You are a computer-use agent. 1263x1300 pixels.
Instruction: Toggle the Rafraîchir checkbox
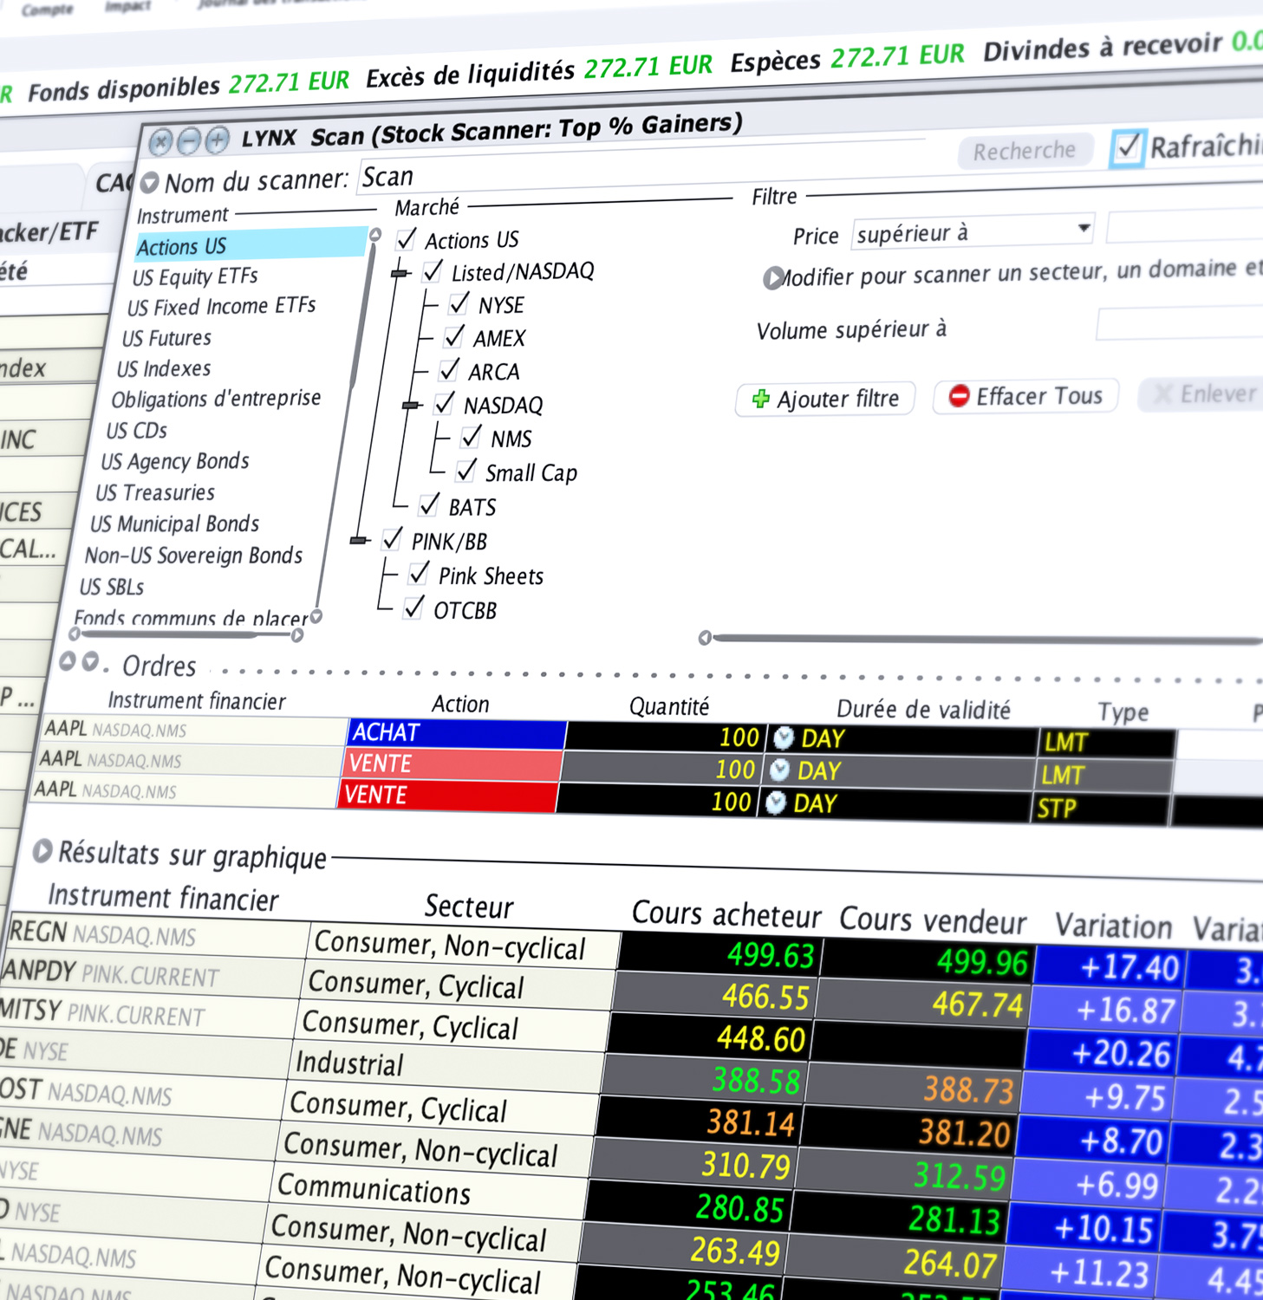coord(1128,148)
